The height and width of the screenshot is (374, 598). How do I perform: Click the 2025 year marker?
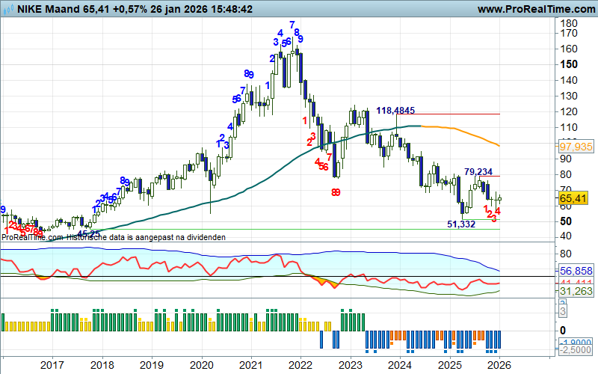[x=450, y=365]
